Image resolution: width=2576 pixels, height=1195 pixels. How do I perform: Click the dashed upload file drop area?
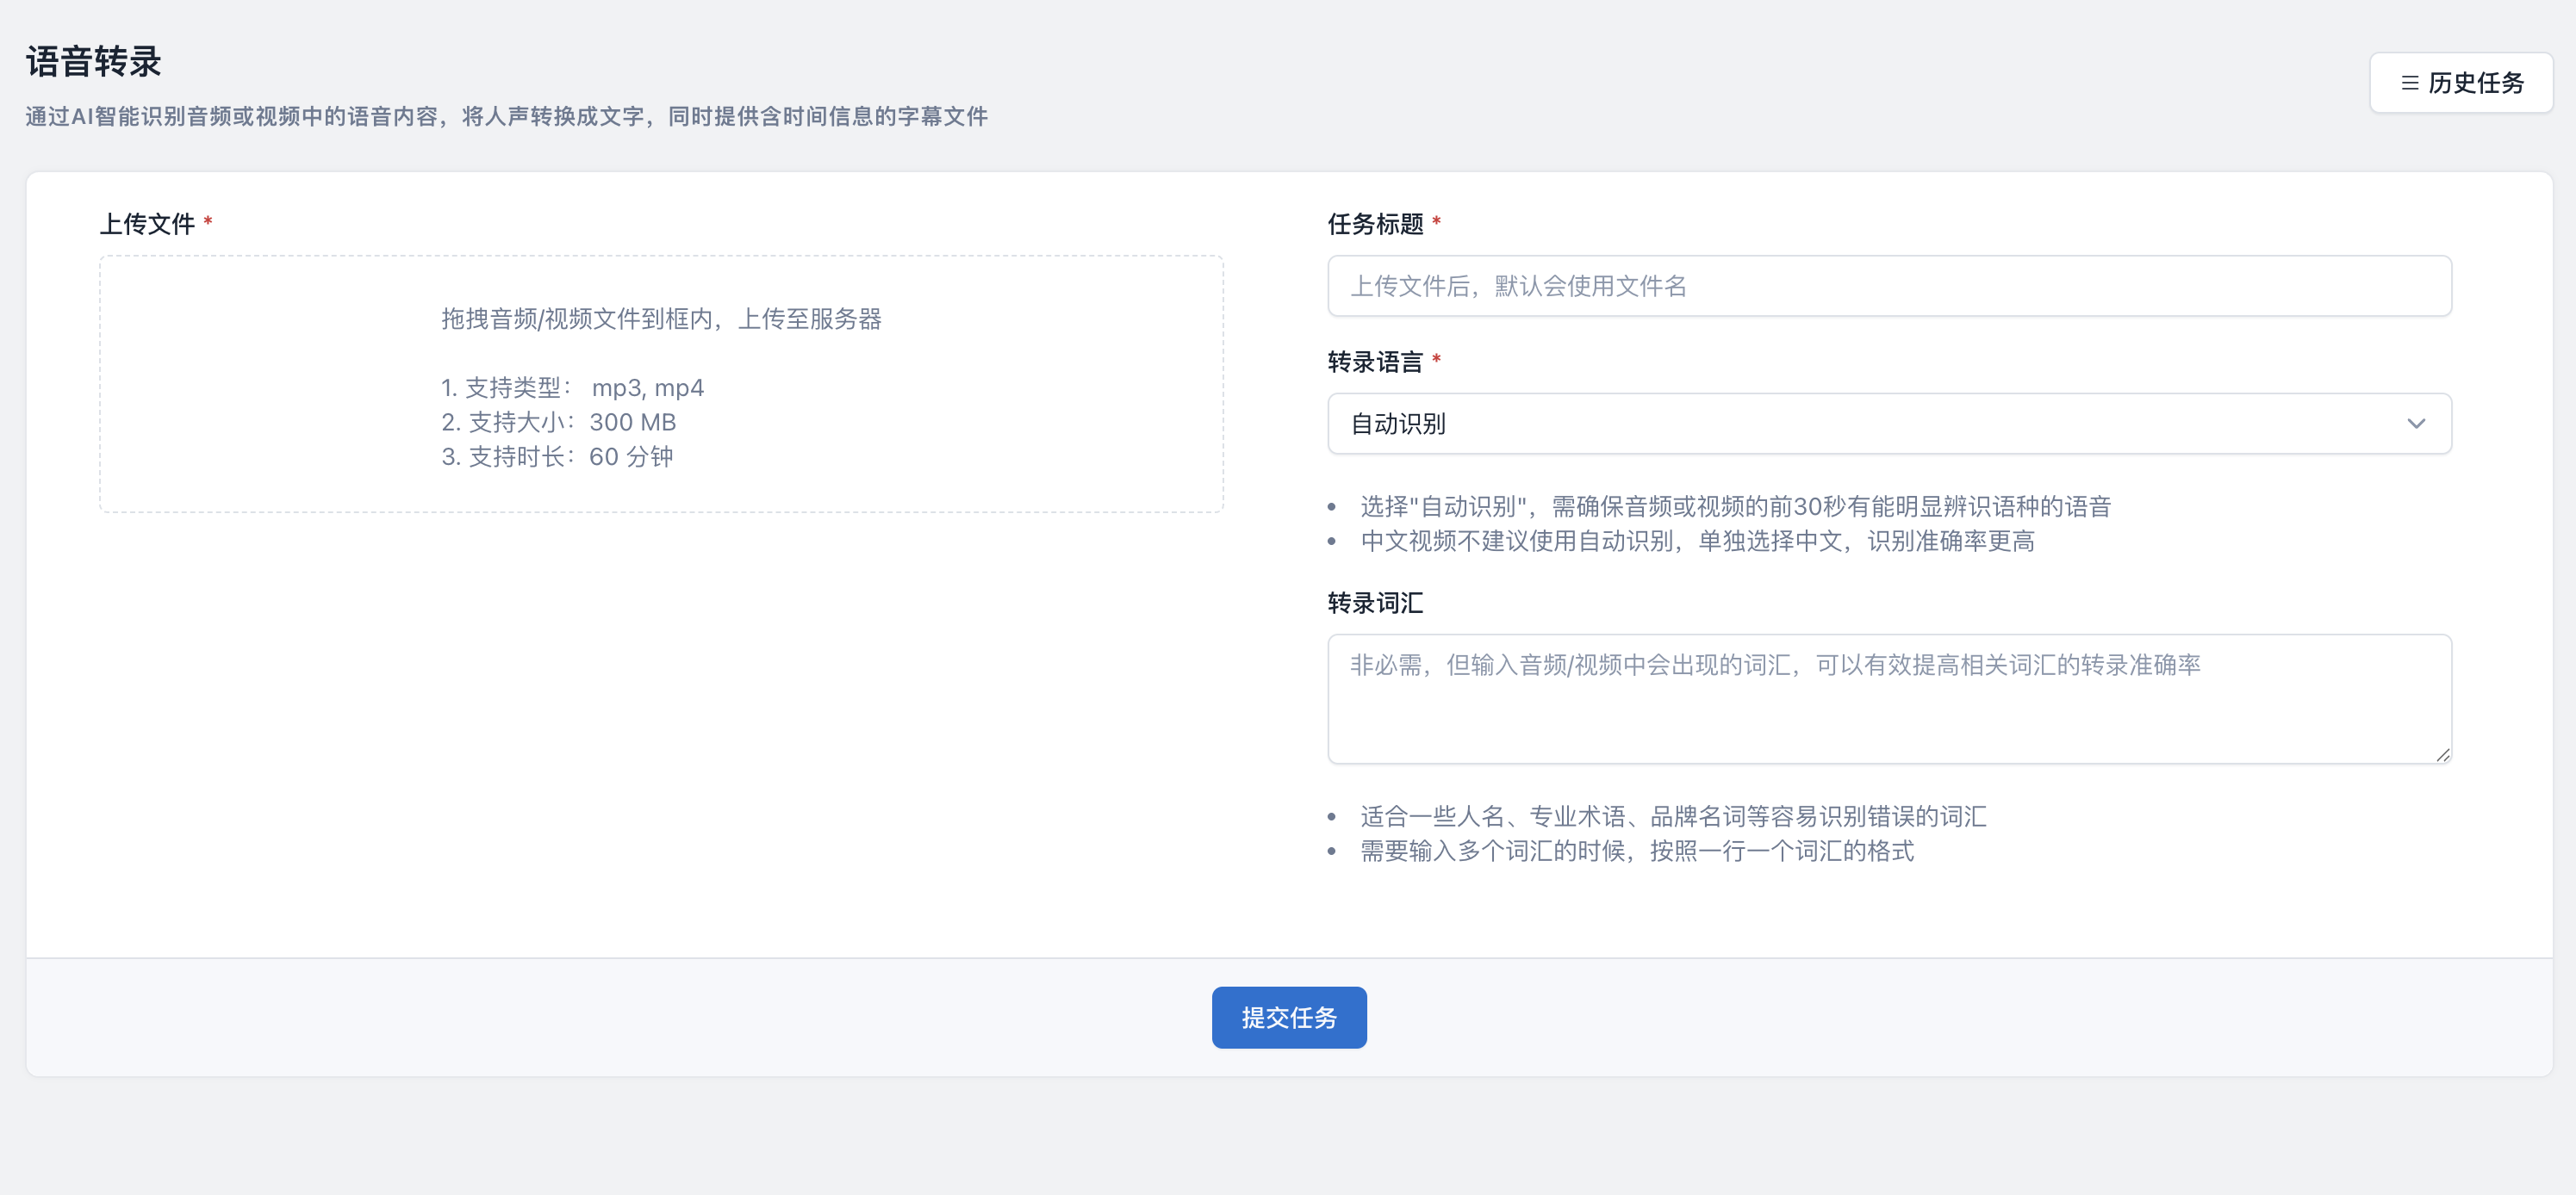[x=660, y=384]
